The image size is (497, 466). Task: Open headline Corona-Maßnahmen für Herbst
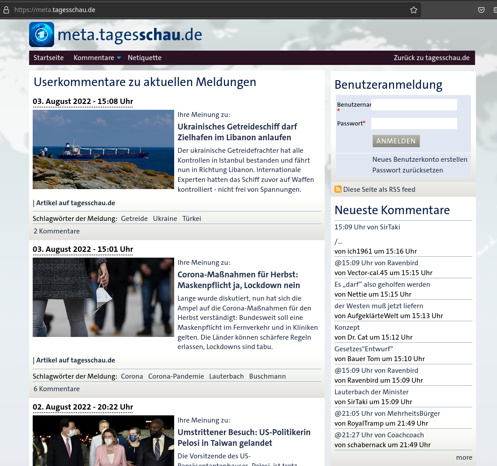pyautogui.click(x=239, y=280)
